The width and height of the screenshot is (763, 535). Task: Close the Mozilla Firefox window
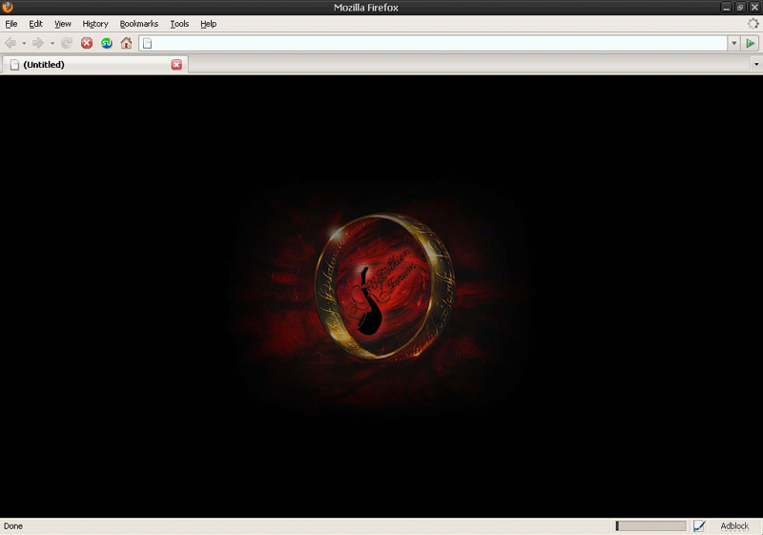[x=754, y=8]
